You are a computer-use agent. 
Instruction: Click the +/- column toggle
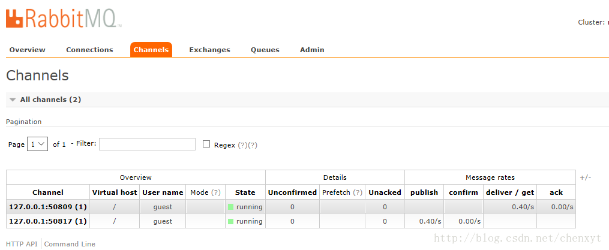pyautogui.click(x=586, y=177)
